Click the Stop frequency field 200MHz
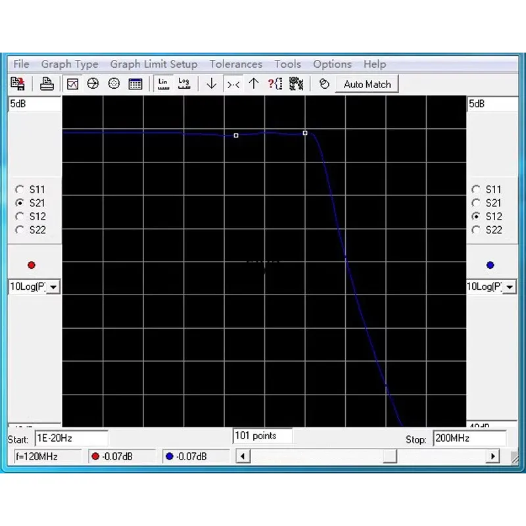 pos(469,439)
